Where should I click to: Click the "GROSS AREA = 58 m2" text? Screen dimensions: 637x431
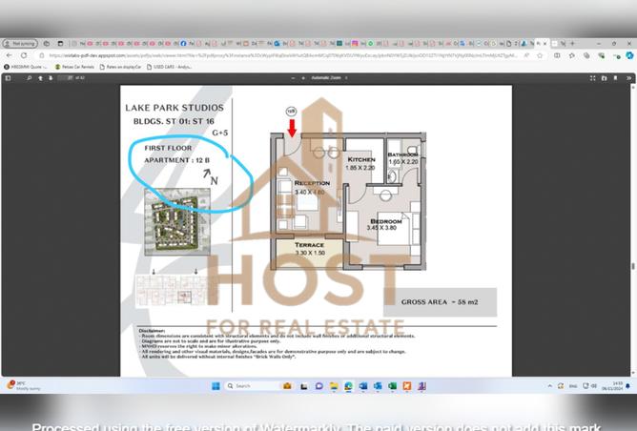pos(440,302)
